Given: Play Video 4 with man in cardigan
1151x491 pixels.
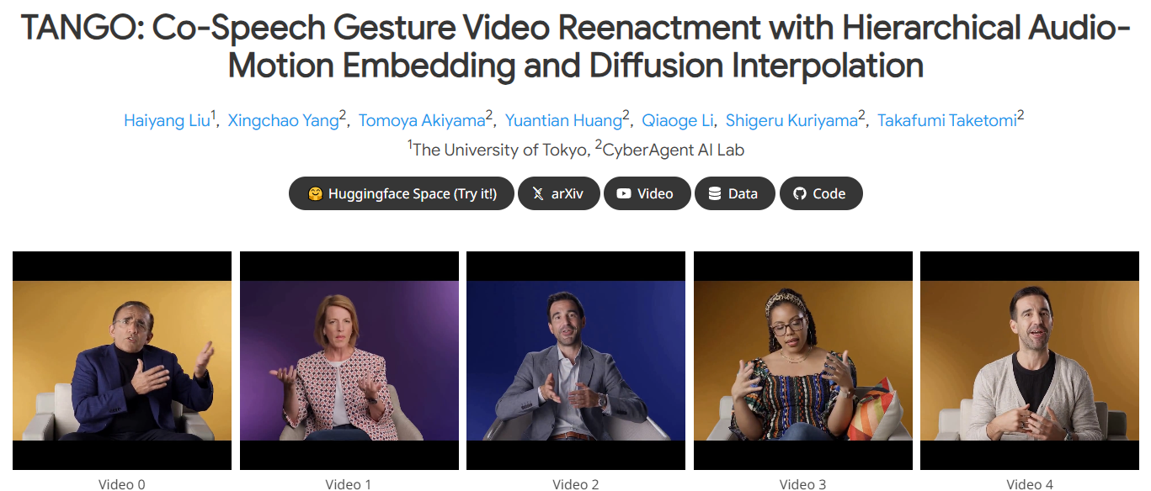Looking at the screenshot, I should pyautogui.click(x=1030, y=361).
